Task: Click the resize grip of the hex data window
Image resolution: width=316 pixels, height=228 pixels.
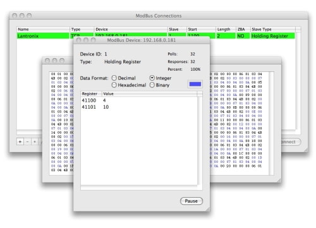Action: (x=279, y=180)
